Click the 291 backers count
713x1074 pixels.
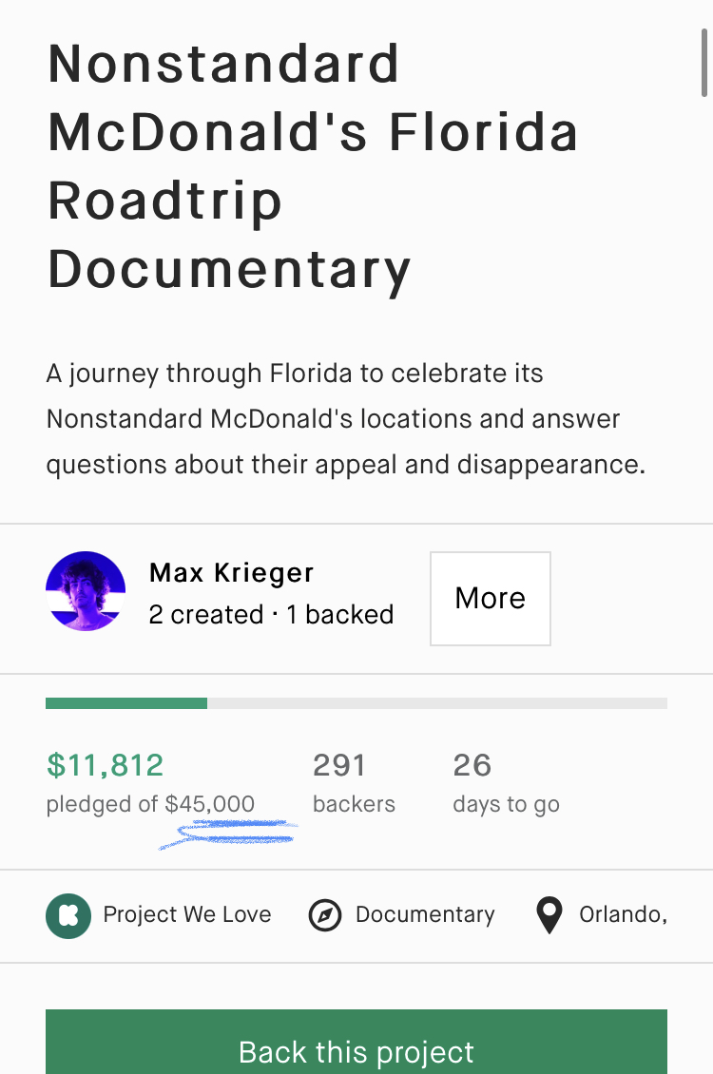tap(339, 765)
